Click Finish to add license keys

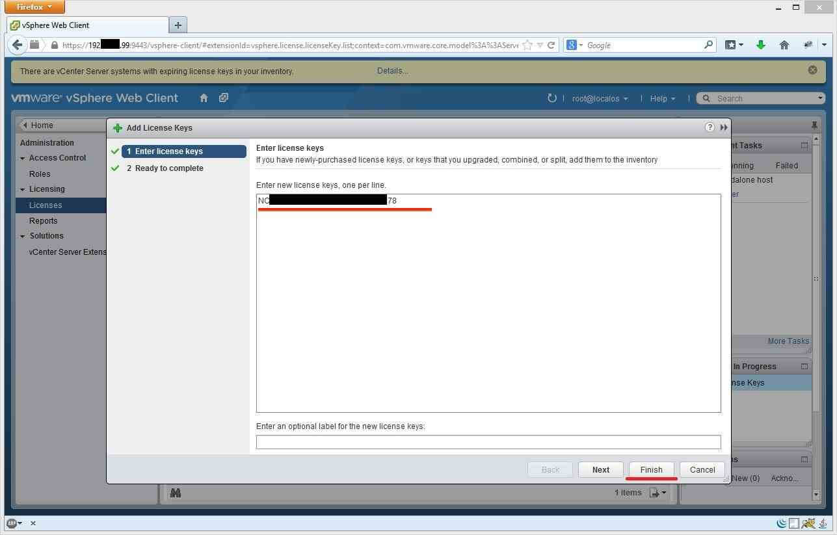[x=651, y=469]
